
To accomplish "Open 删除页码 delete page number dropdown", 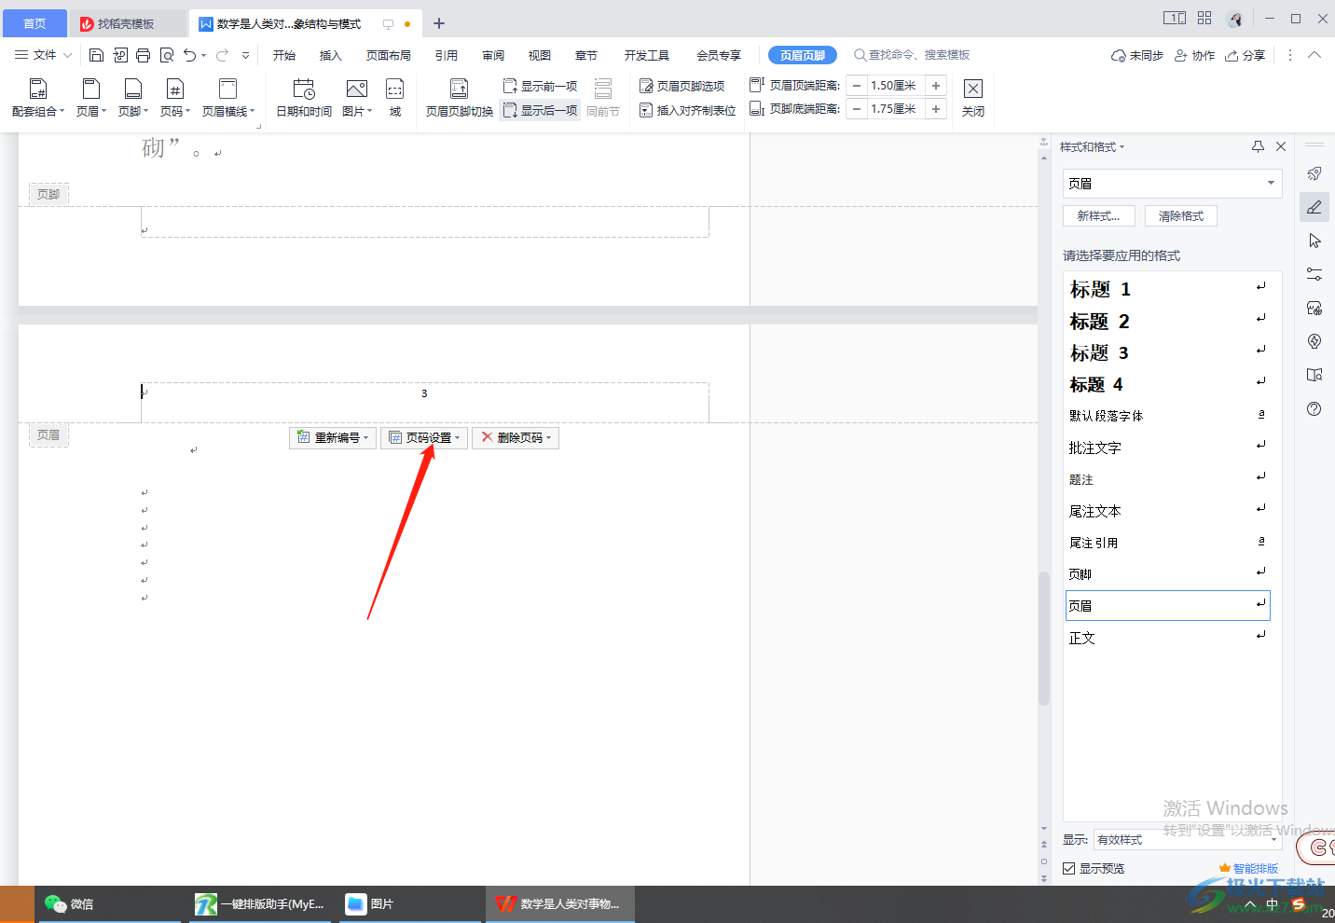I will click(516, 438).
